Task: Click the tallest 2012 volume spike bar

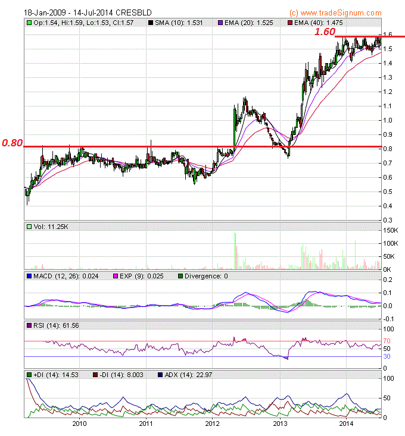Action: (x=235, y=250)
